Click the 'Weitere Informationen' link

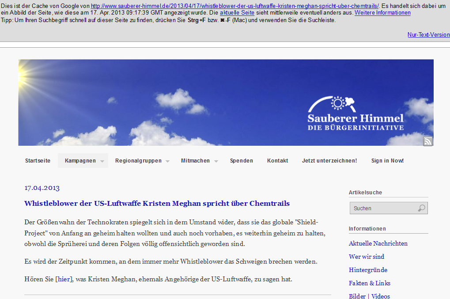point(382,13)
